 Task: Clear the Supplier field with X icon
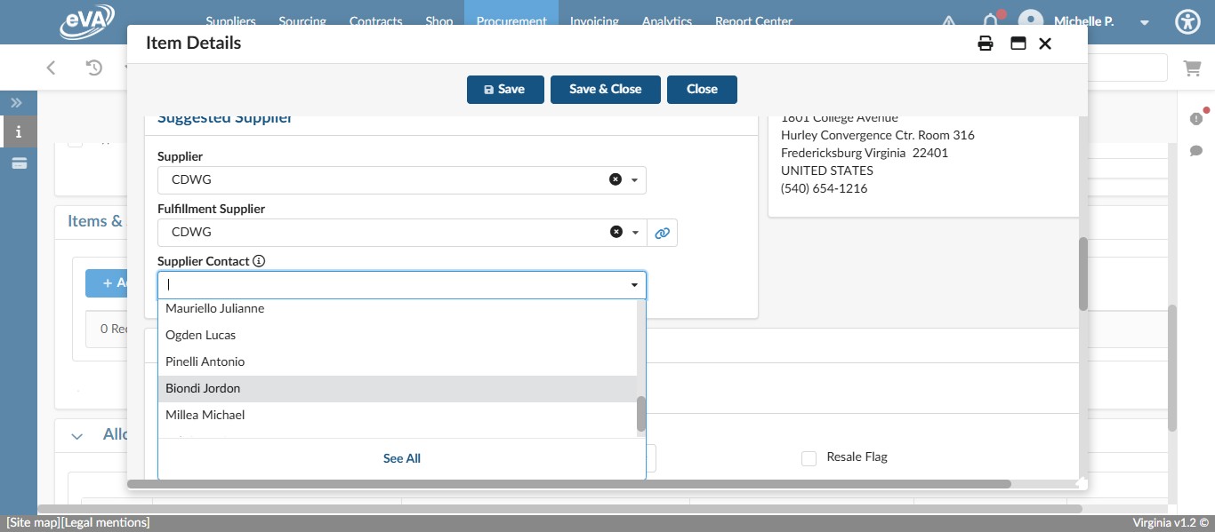tap(615, 179)
